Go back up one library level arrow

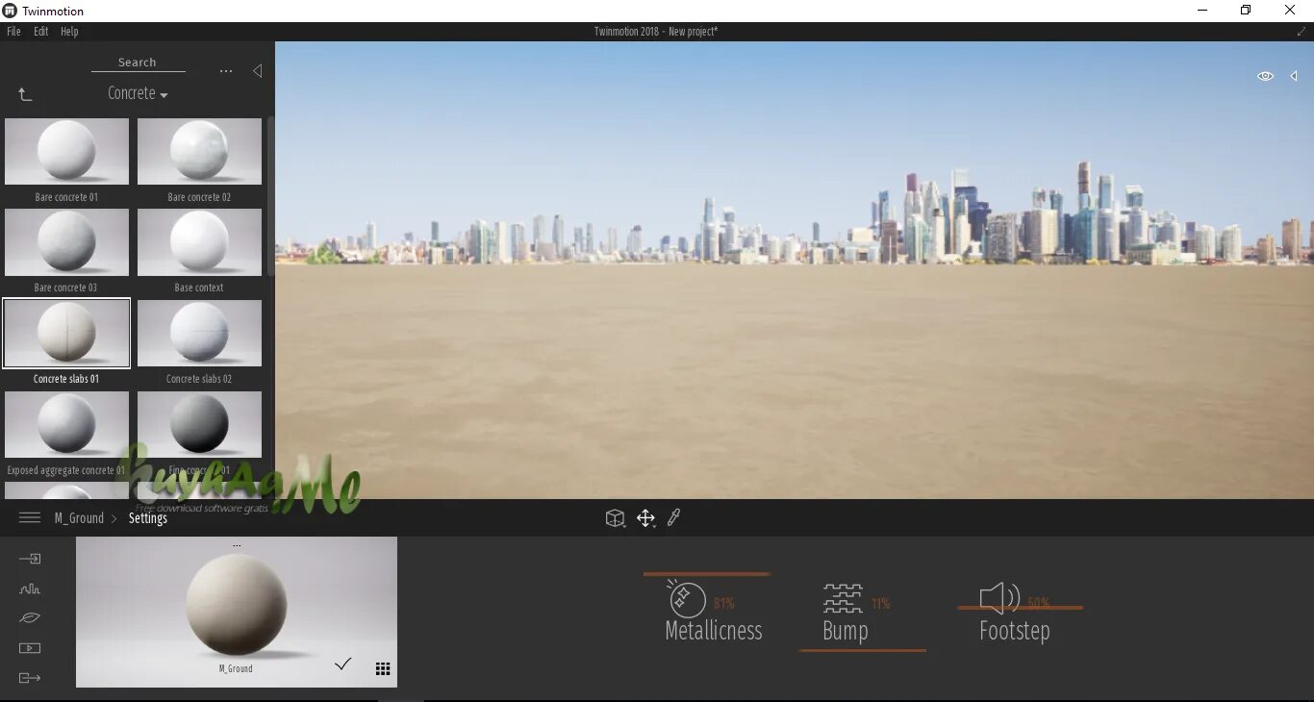pos(25,94)
